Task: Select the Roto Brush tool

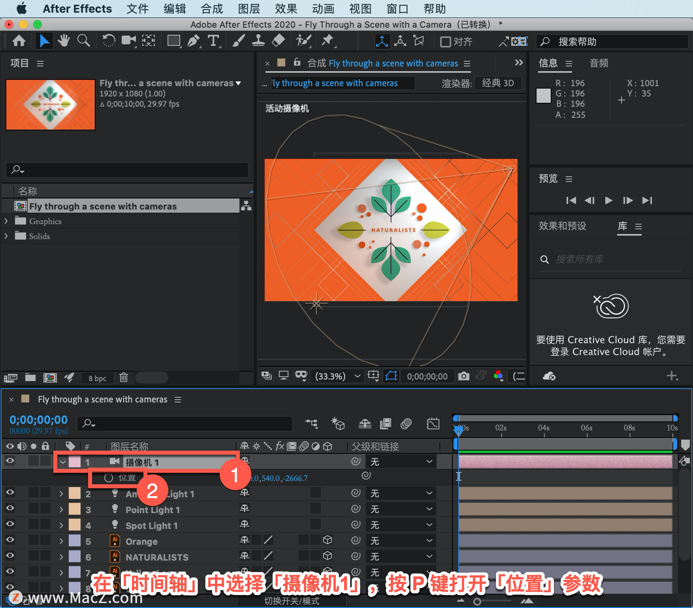Action: (303, 41)
